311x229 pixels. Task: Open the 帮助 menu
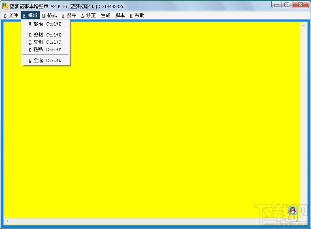point(137,15)
